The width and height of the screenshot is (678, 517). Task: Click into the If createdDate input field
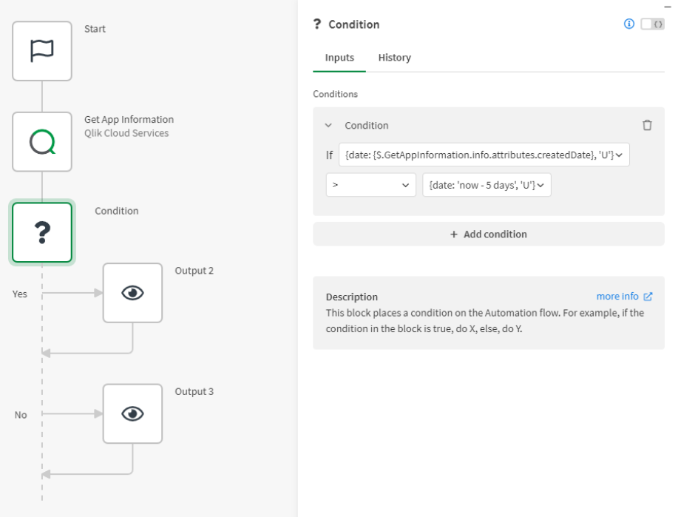(x=484, y=155)
